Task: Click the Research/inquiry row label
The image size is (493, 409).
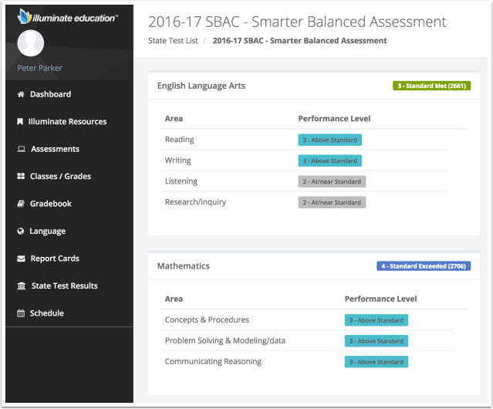Action: [x=195, y=202]
